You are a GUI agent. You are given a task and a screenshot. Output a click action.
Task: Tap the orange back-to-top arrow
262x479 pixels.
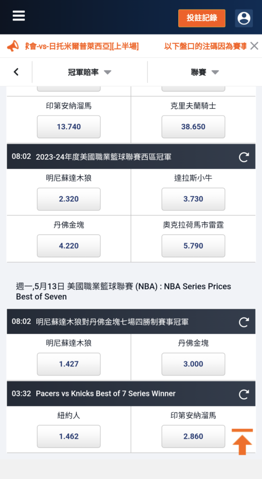tap(242, 442)
